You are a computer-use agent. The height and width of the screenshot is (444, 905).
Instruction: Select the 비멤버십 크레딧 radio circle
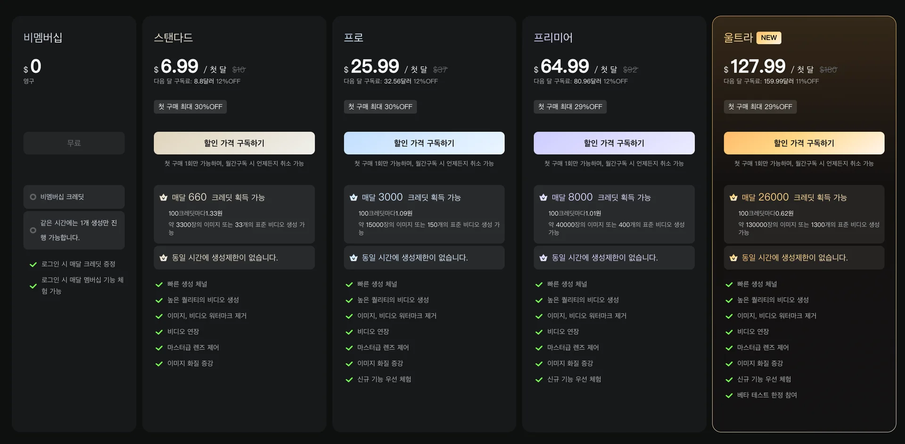click(x=33, y=197)
